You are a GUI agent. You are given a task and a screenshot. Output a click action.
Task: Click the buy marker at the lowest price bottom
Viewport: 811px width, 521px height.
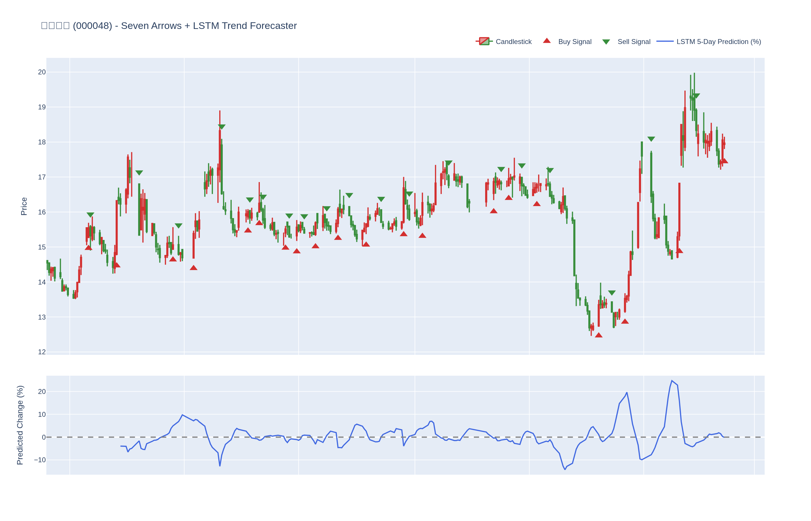coord(598,335)
